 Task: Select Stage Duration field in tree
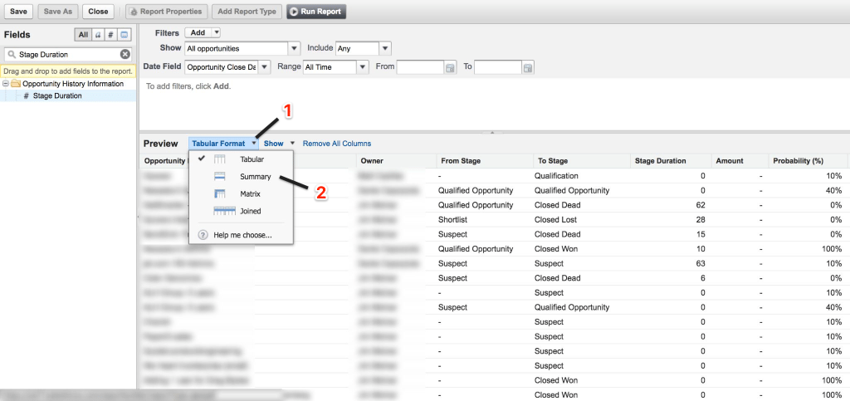(x=57, y=96)
